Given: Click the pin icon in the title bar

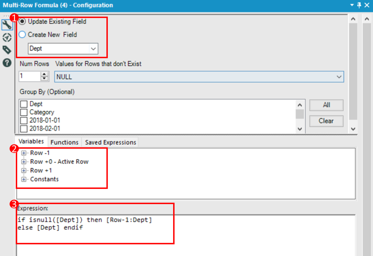Looking at the screenshot, I should [359, 5].
